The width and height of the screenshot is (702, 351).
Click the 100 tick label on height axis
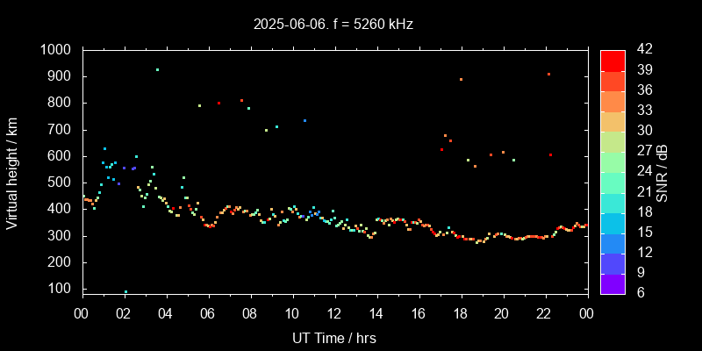(61, 289)
